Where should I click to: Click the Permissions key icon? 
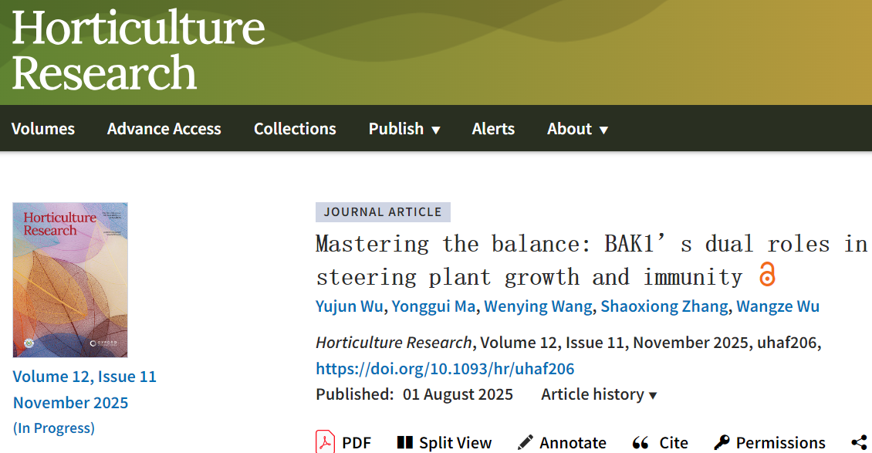[x=722, y=442]
